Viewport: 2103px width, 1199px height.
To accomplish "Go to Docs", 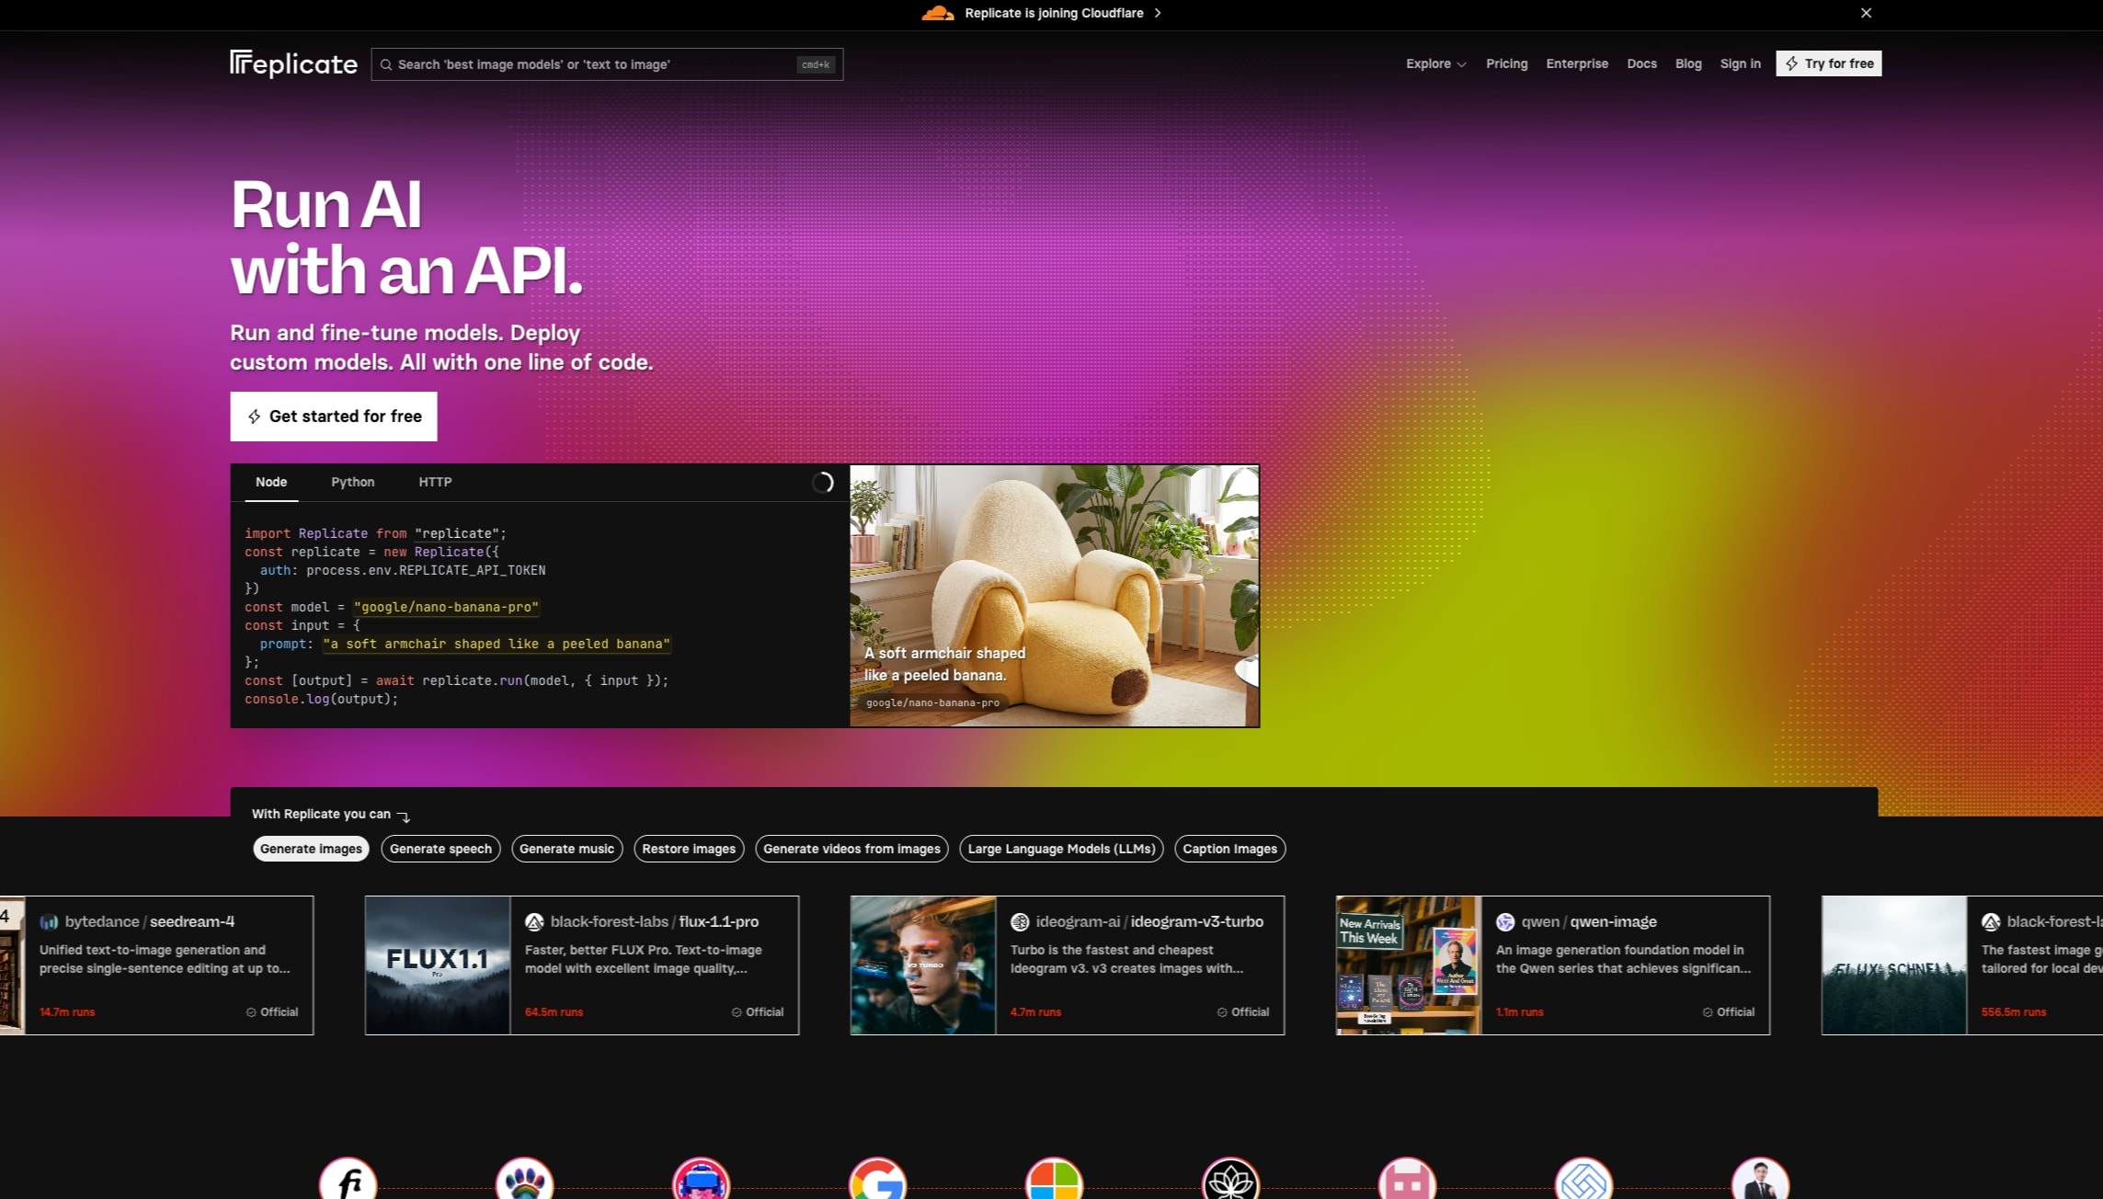I will coord(1641,63).
